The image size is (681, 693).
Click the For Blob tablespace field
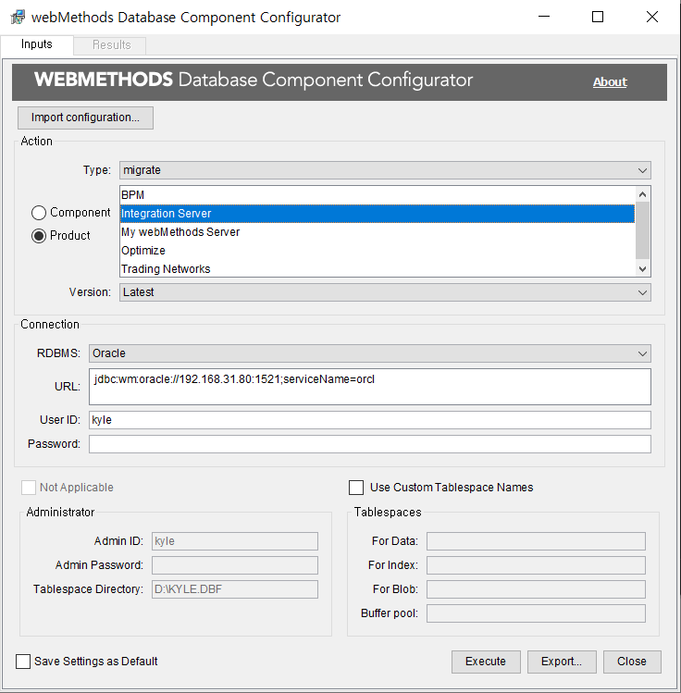click(536, 589)
